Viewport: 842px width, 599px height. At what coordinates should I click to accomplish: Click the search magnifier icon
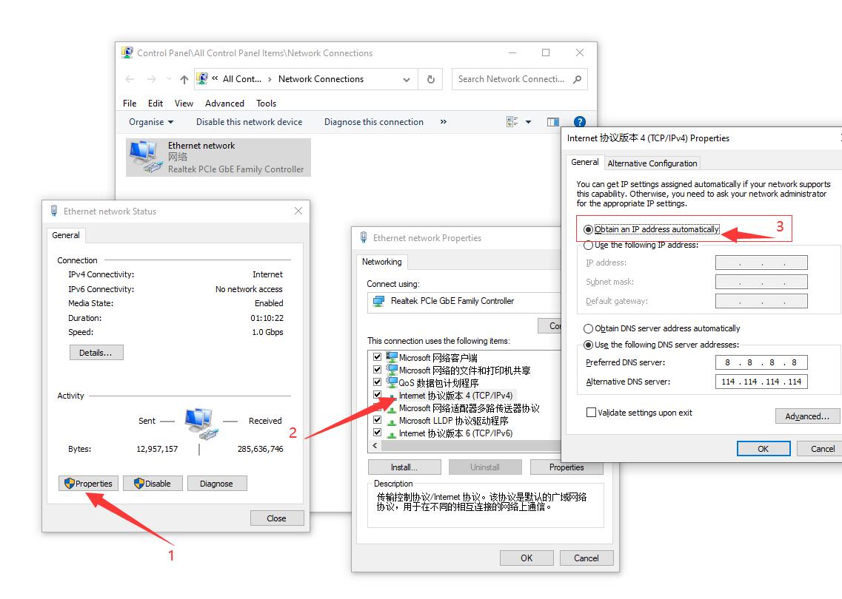[x=578, y=79]
